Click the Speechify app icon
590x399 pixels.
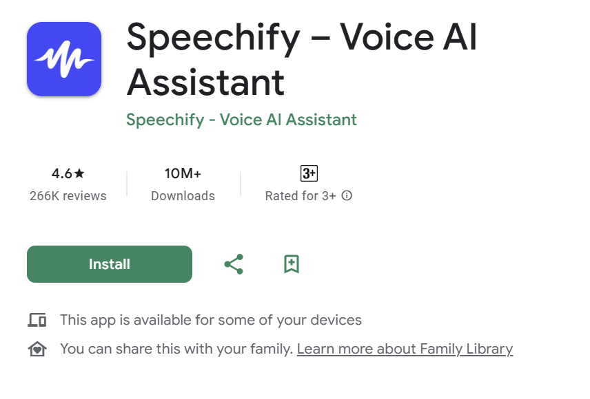point(64,59)
